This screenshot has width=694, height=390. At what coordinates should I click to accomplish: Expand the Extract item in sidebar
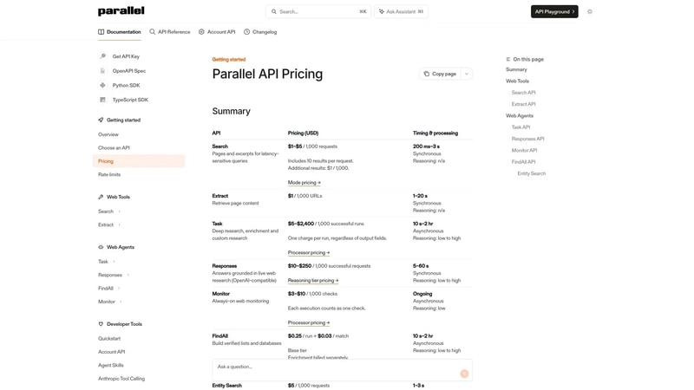coord(120,224)
